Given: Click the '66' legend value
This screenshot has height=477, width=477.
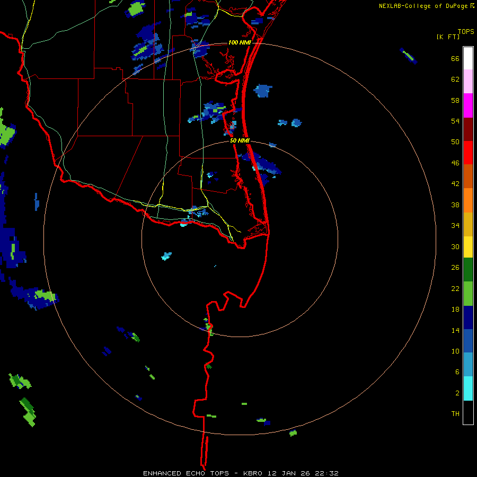Looking at the screenshot, I should coord(455,59).
